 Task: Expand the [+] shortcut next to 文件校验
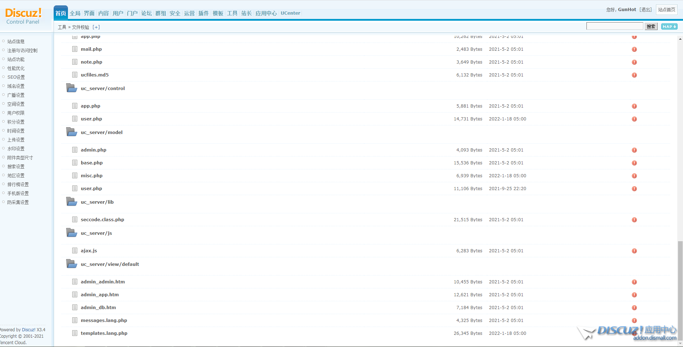96,27
